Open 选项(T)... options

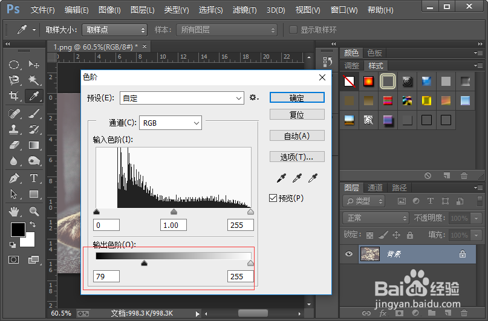[x=297, y=157]
